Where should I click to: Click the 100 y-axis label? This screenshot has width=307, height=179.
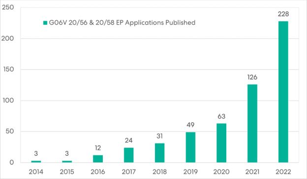click(8, 101)
